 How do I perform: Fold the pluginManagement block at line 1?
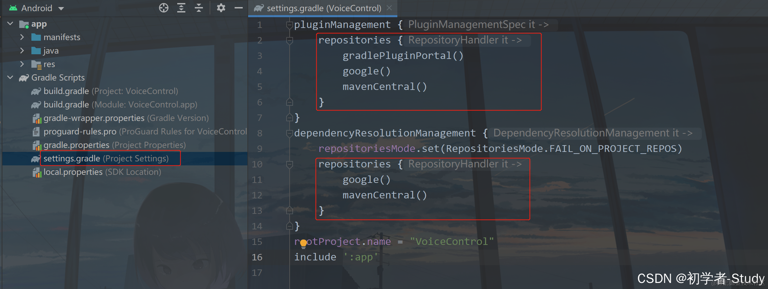click(x=289, y=25)
